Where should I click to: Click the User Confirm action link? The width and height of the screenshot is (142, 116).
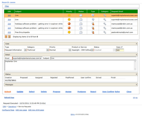point(108,92)
